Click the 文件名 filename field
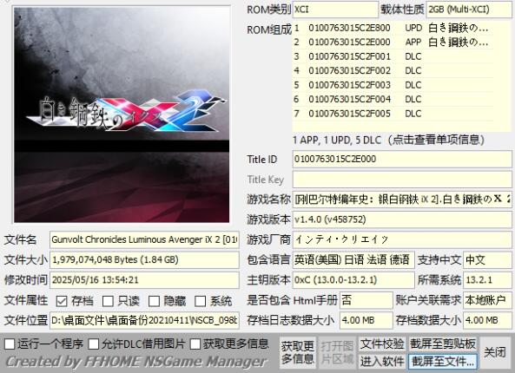Viewport: 515px width, 373px height. click(x=144, y=239)
